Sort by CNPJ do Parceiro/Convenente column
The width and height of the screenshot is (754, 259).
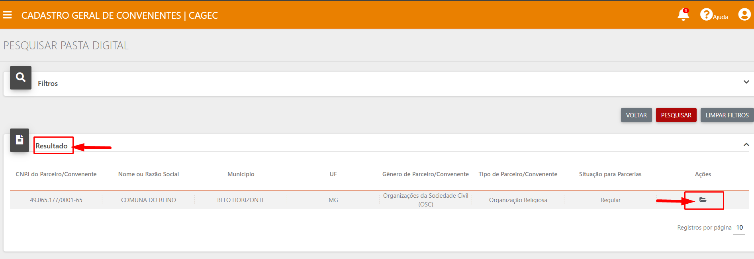coord(56,174)
